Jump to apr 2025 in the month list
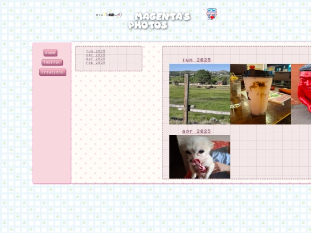 [x=96, y=55]
